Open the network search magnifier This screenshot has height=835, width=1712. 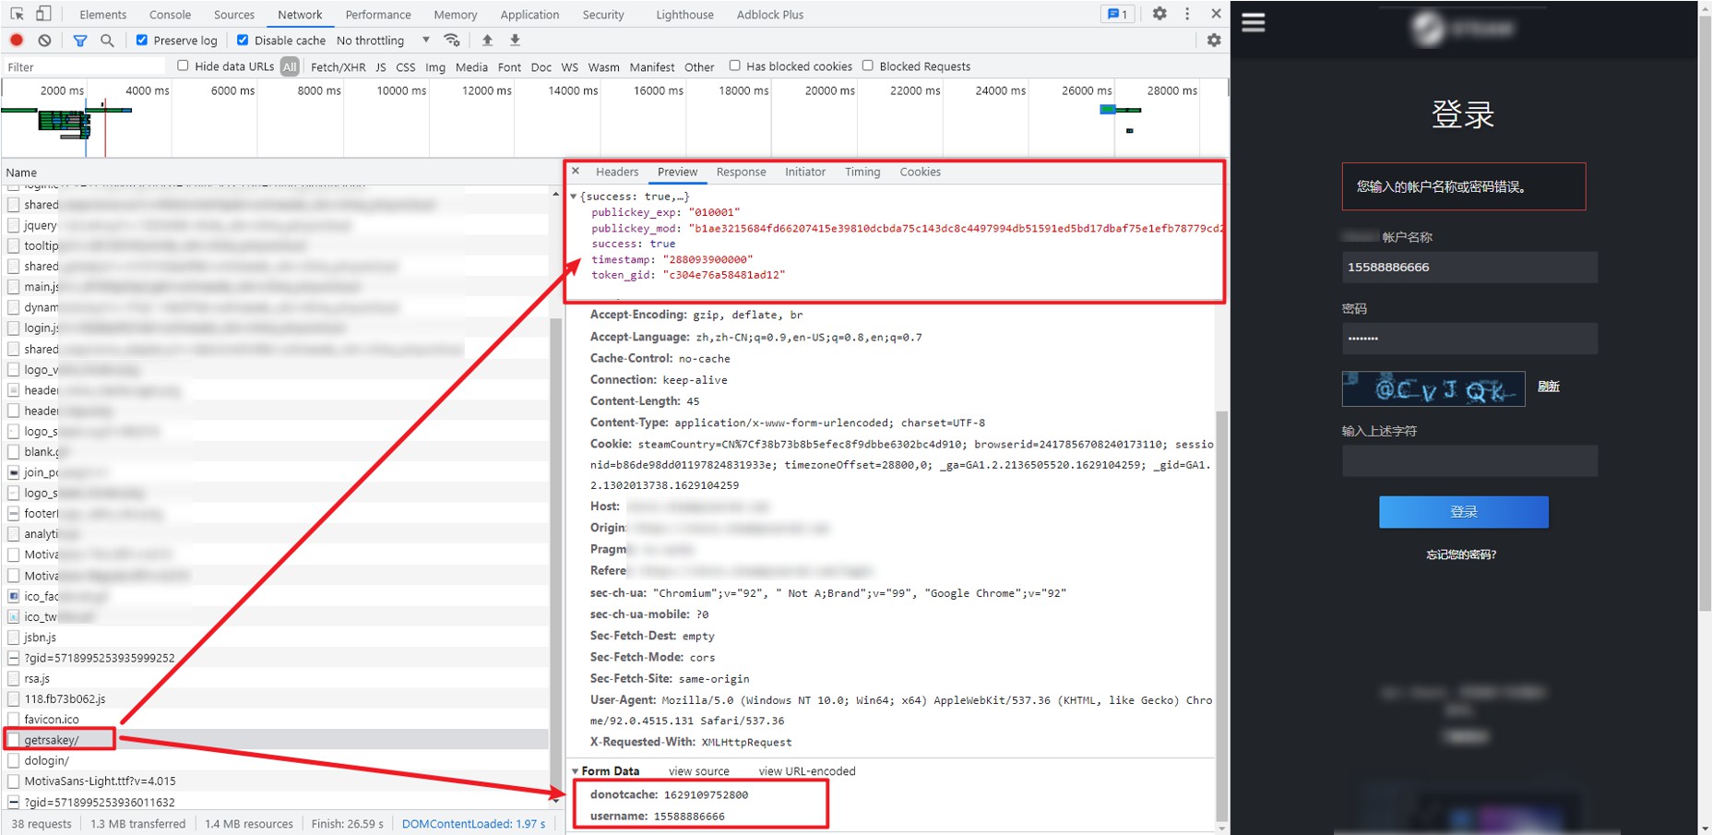(107, 41)
